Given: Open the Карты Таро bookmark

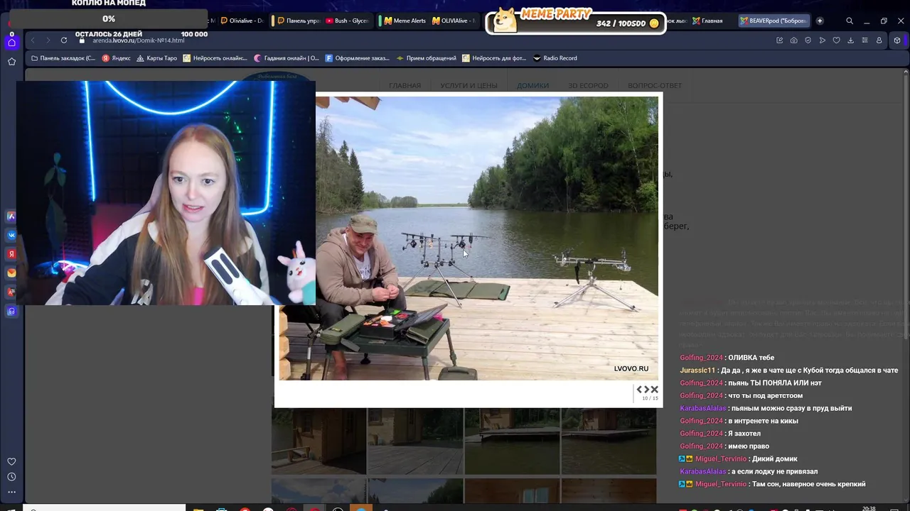Looking at the screenshot, I should pos(157,58).
